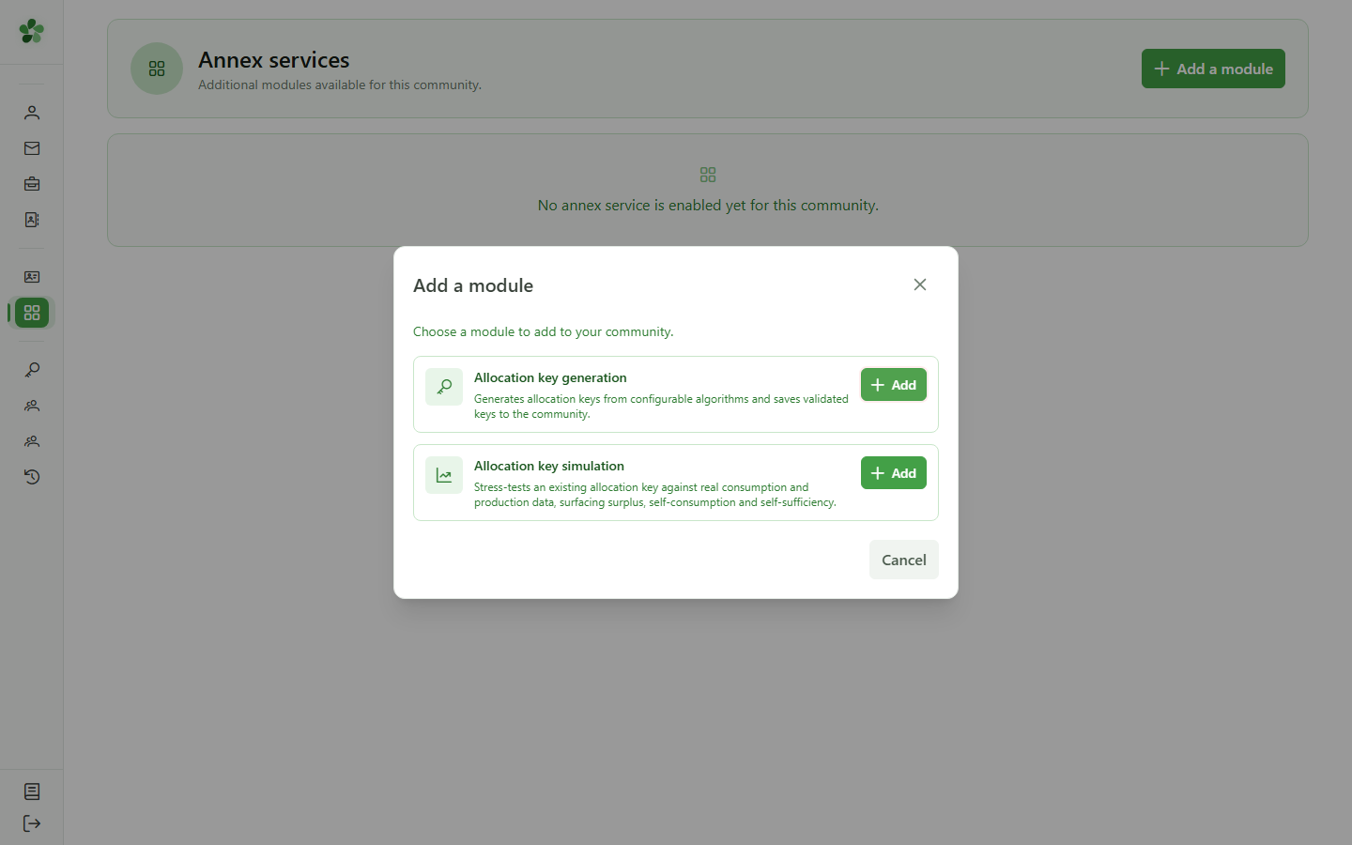Click the 'Choose a module to add' instruction text
The height and width of the screenshot is (845, 1352).
(x=544, y=331)
